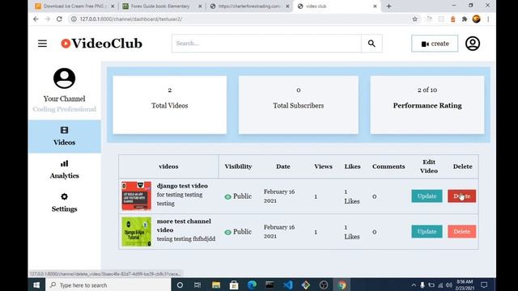Viewport: 518px width, 291px height.
Task: Select Analytics in the sidebar
Action: click(x=65, y=170)
